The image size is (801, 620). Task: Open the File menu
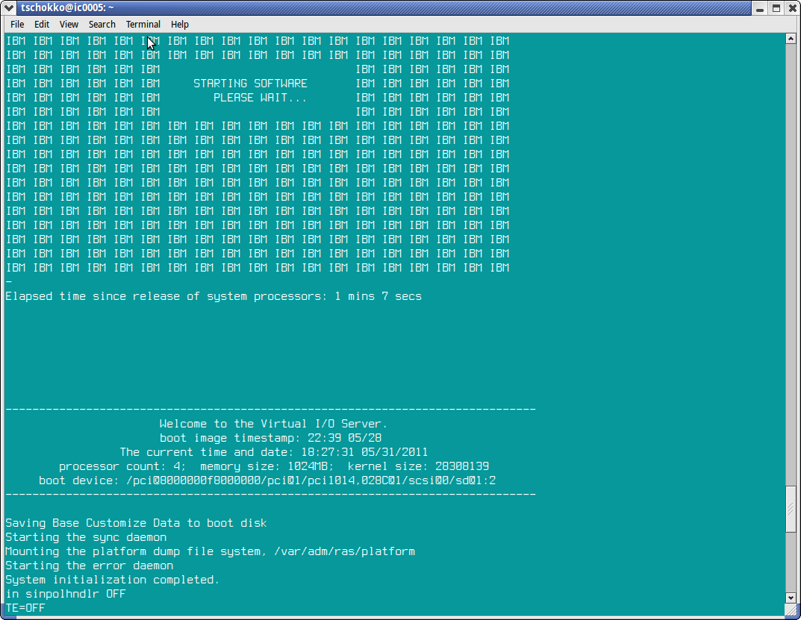pos(17,25)
